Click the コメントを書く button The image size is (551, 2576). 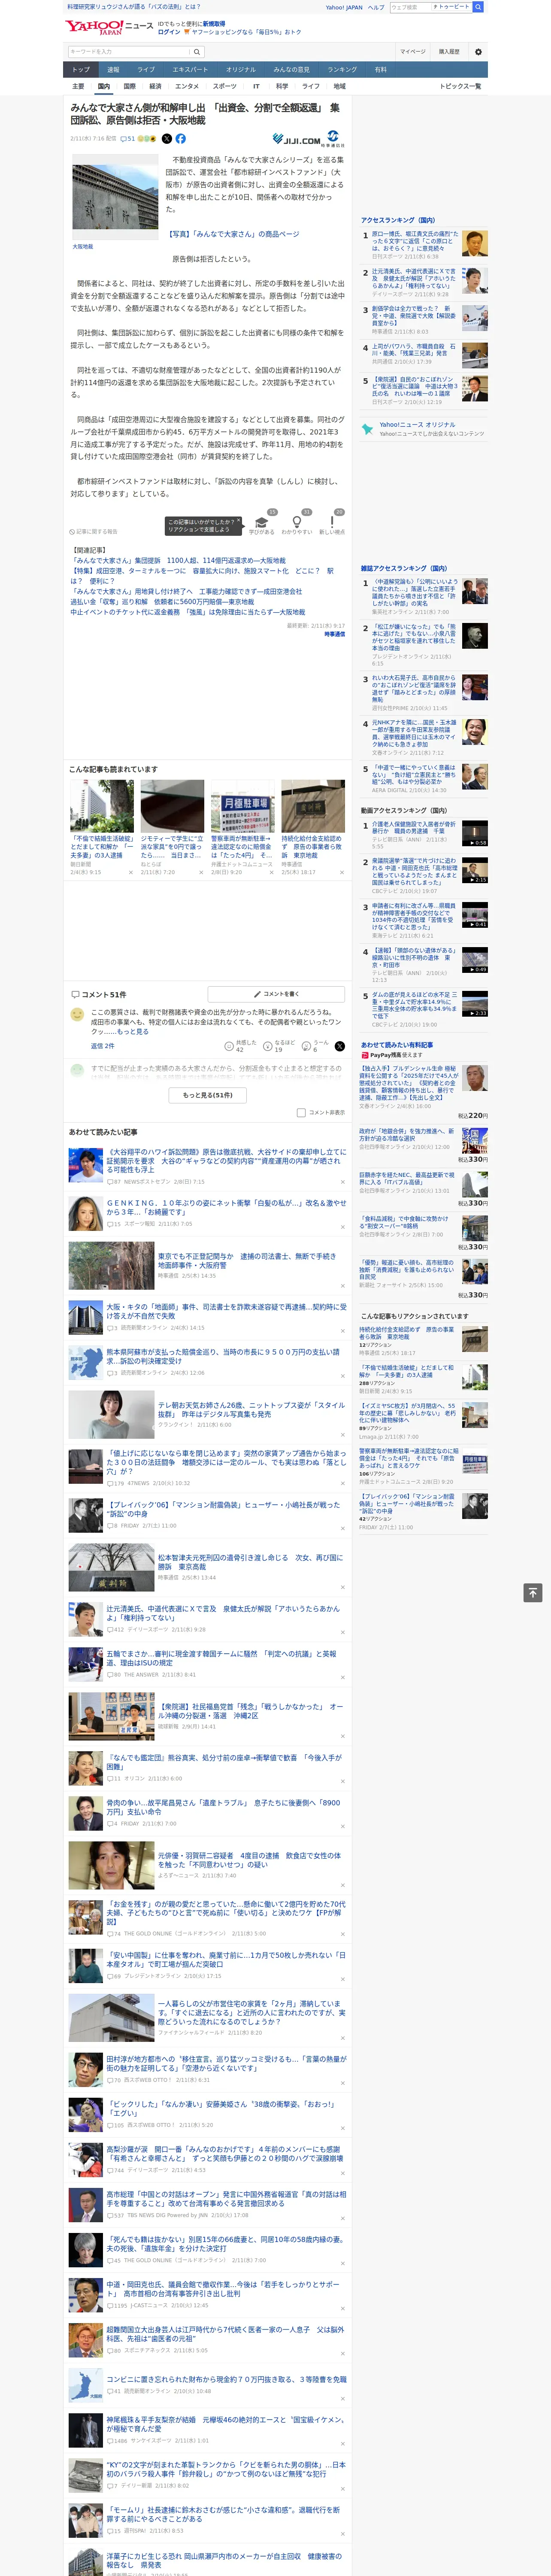[x=276, y=994]
